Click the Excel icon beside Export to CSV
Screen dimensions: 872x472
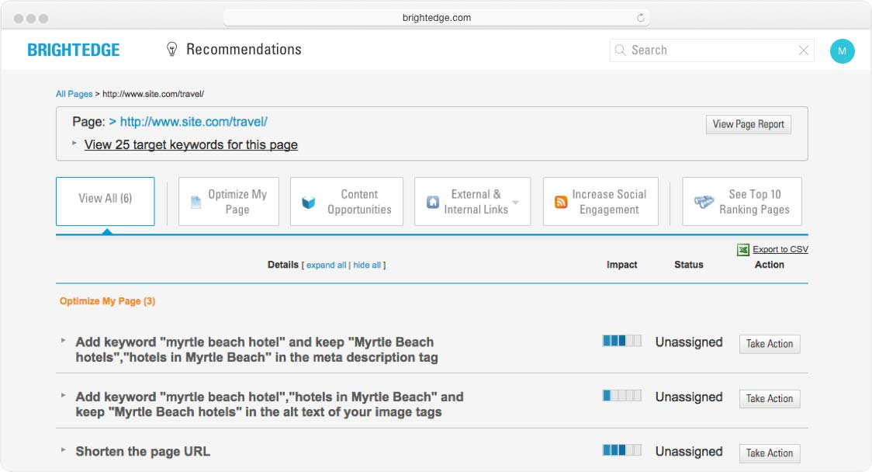tap(743, 249)
